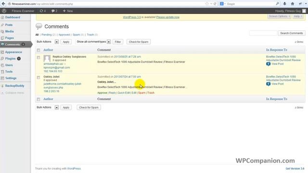Viewport: 308px width, 173px height.
Task: Click the Media sidebar icon
Action: 2,31
